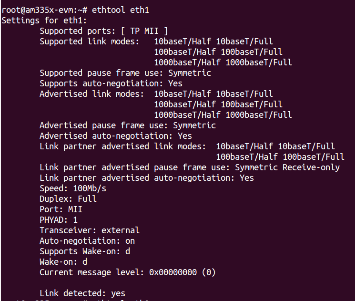Viewport: 355px width, 301px height.
Task: Click "Advertised pause frame use: Symmetric" line
Action: tap(127, 125)
